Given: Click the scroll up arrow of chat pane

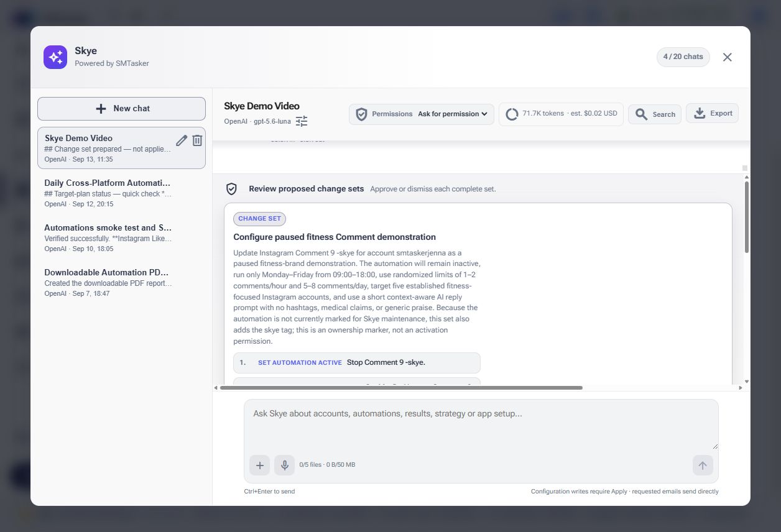Looking at the screenshot, I should (x=747, y=177).
